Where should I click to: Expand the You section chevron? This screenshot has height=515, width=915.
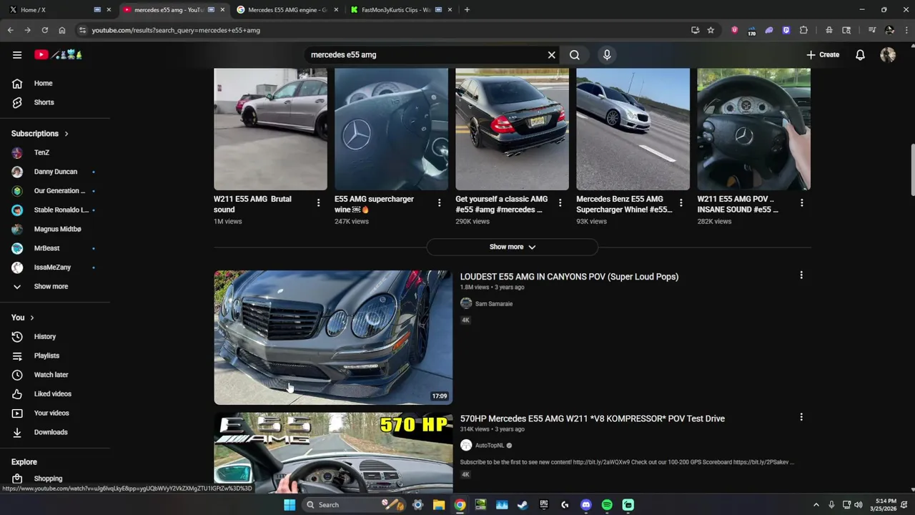pos(31,318)
